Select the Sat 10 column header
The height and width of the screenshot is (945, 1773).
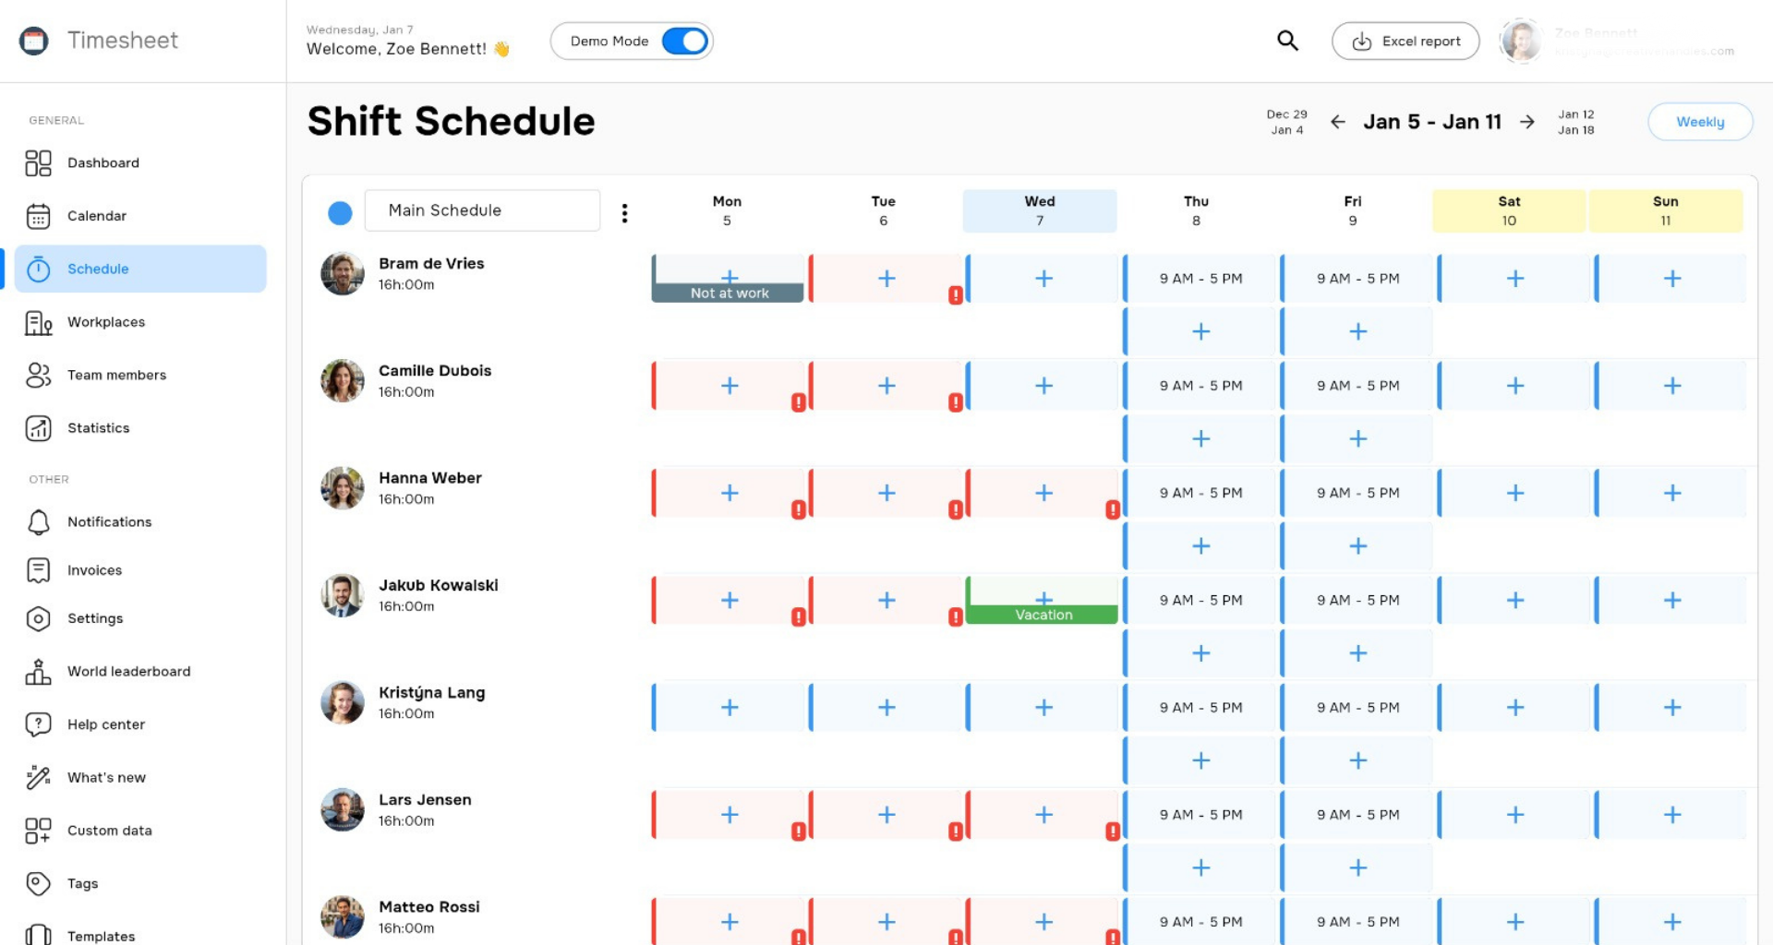(x=1509, y=210)
